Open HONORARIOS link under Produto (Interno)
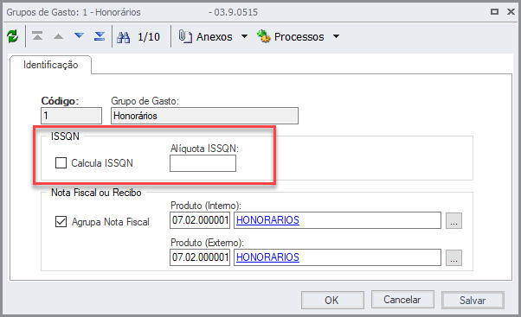Image resolution: width=521 pixels, height=317 pixels. (x=267, y=220)
